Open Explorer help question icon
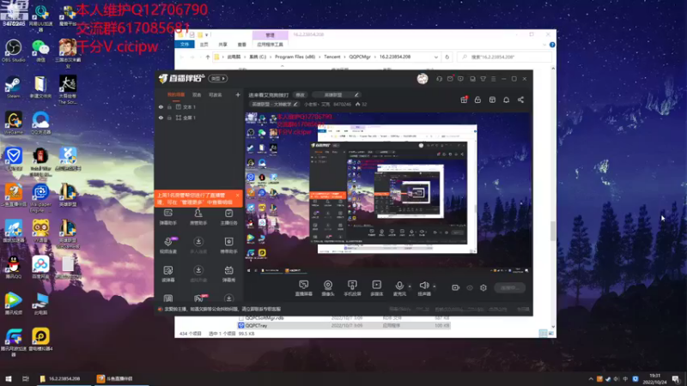The width and height of the screenshot is (687, 386). point(552,45)
